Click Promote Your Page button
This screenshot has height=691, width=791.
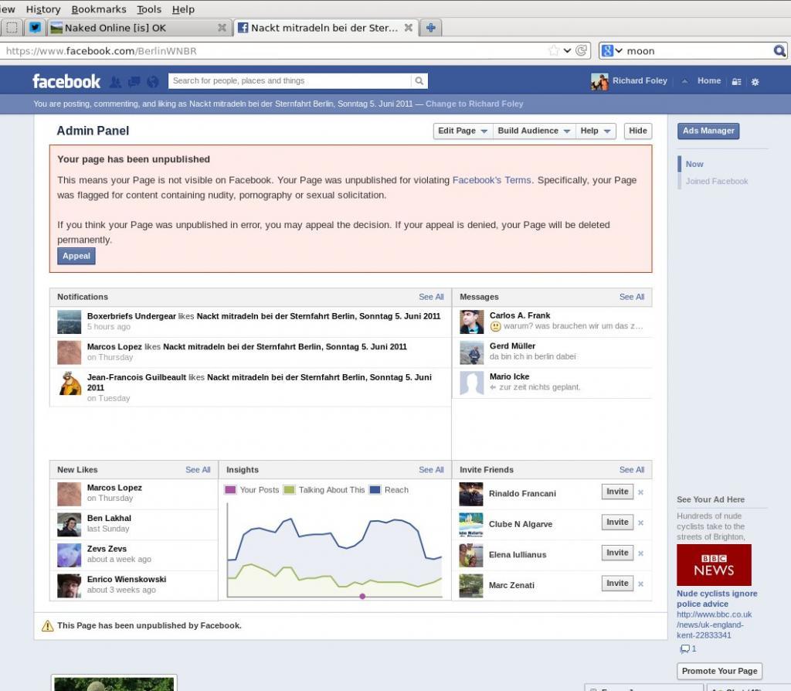719,671
